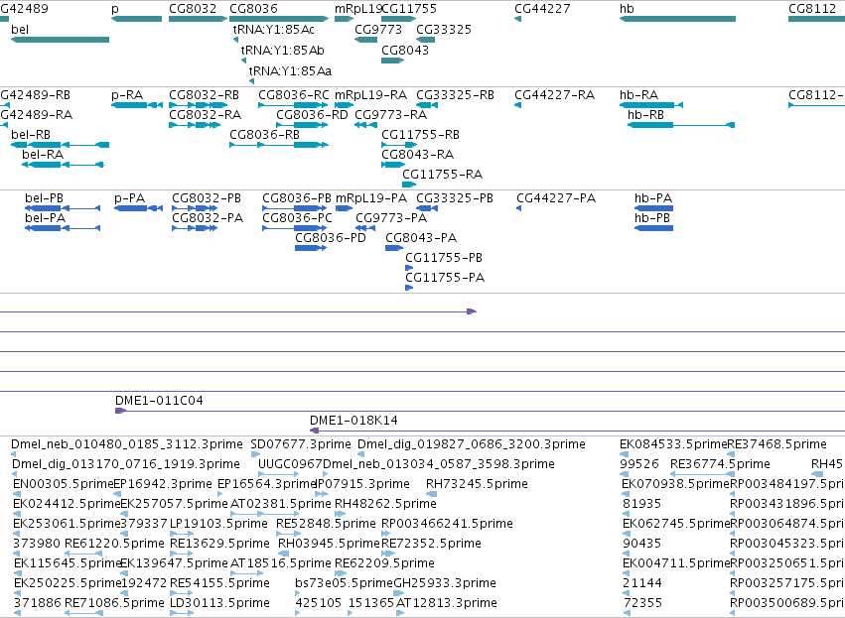Click EST EK084533.5prime
This screenshot has width=845, height=618.
click(x=673, y=444)
